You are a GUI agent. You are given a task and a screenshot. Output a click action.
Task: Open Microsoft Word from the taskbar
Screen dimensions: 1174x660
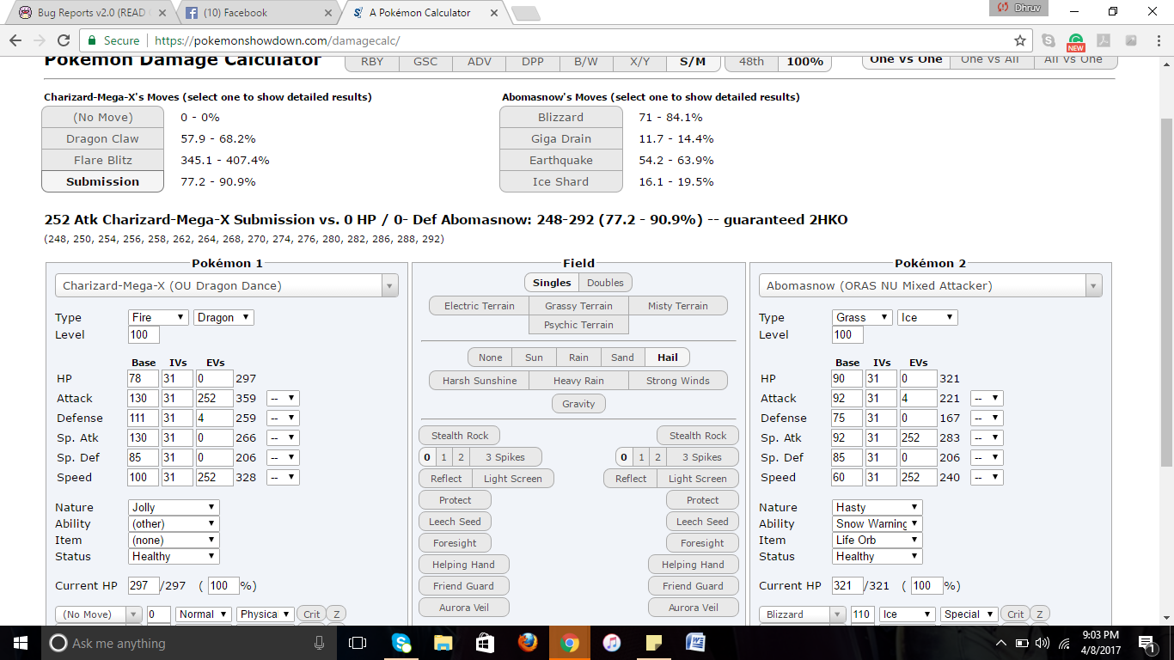[695, 643]
